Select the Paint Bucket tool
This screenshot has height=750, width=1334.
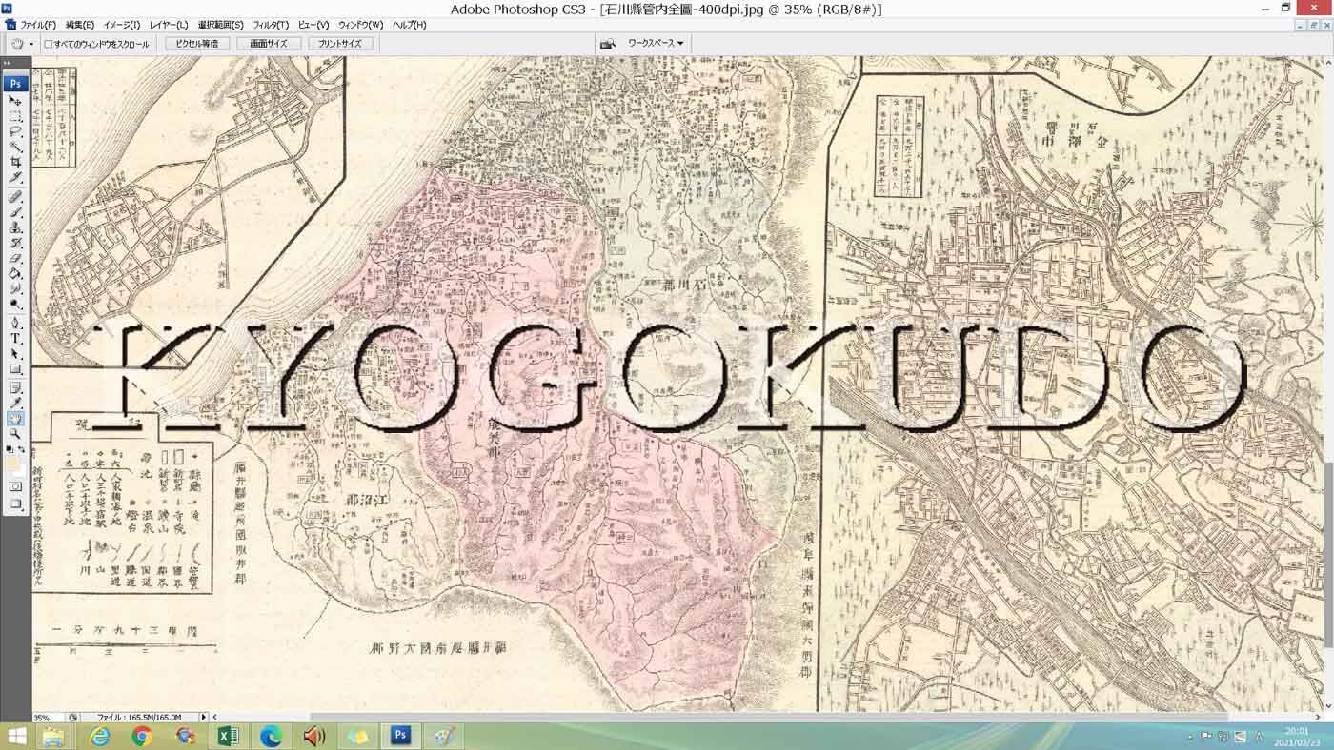pos(15,272)
